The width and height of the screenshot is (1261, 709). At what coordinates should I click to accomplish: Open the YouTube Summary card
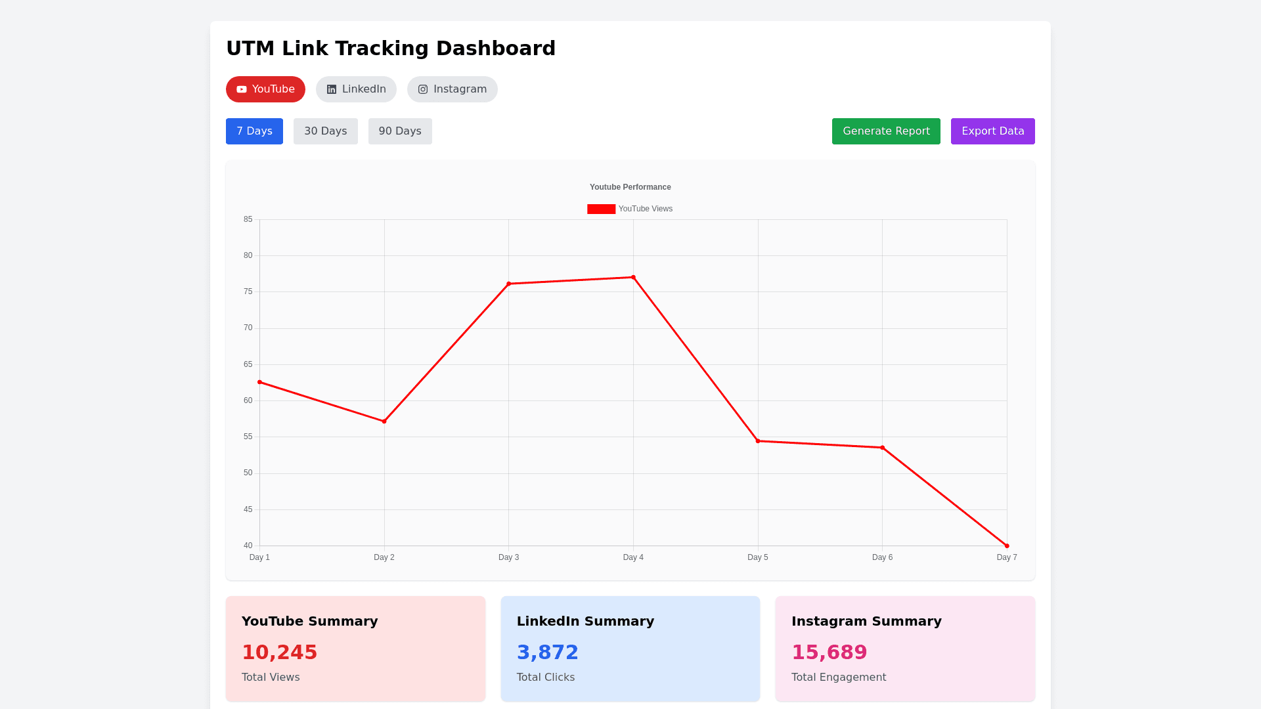(355, 649)
